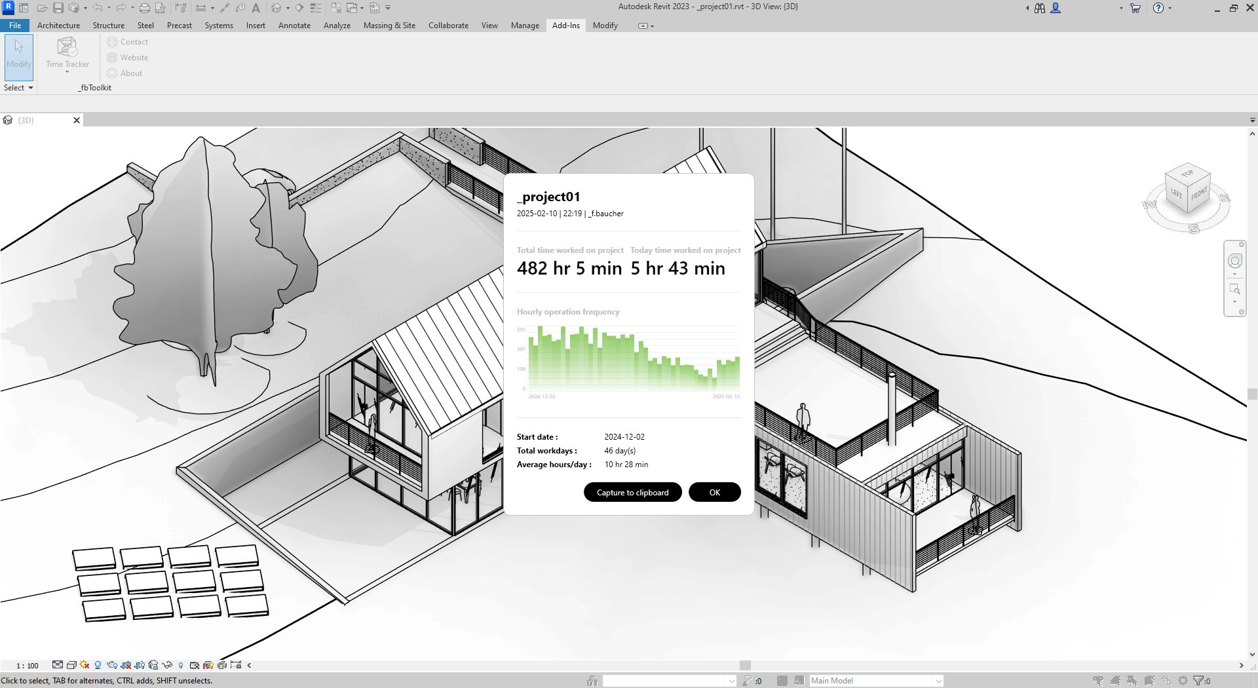Switch to the Architecture ribbon tab

click(x=58, y=26)
